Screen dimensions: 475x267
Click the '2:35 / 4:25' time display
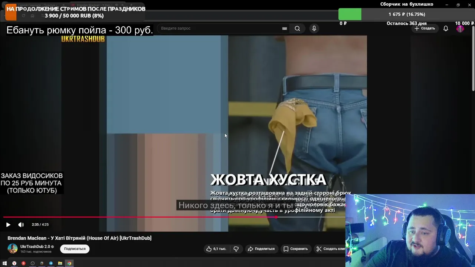[x=40, y=224]
